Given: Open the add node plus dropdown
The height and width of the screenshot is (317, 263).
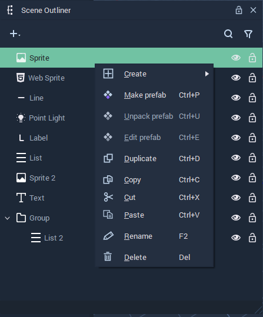Looking at the screenshot, I should [x=15, y=34].
